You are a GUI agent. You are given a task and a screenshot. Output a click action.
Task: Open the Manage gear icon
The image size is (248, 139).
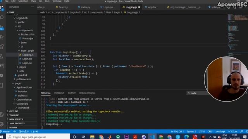pos(2,124)
